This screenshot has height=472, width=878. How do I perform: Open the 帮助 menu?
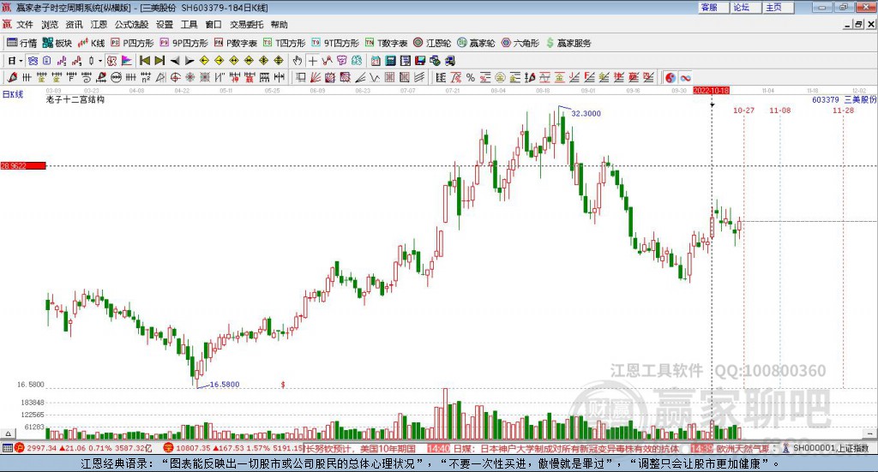(279, 25)
